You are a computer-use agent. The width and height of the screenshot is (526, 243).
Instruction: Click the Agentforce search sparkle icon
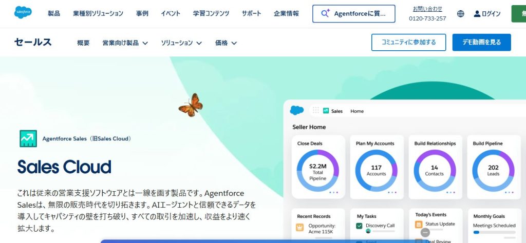pos(325,13)
